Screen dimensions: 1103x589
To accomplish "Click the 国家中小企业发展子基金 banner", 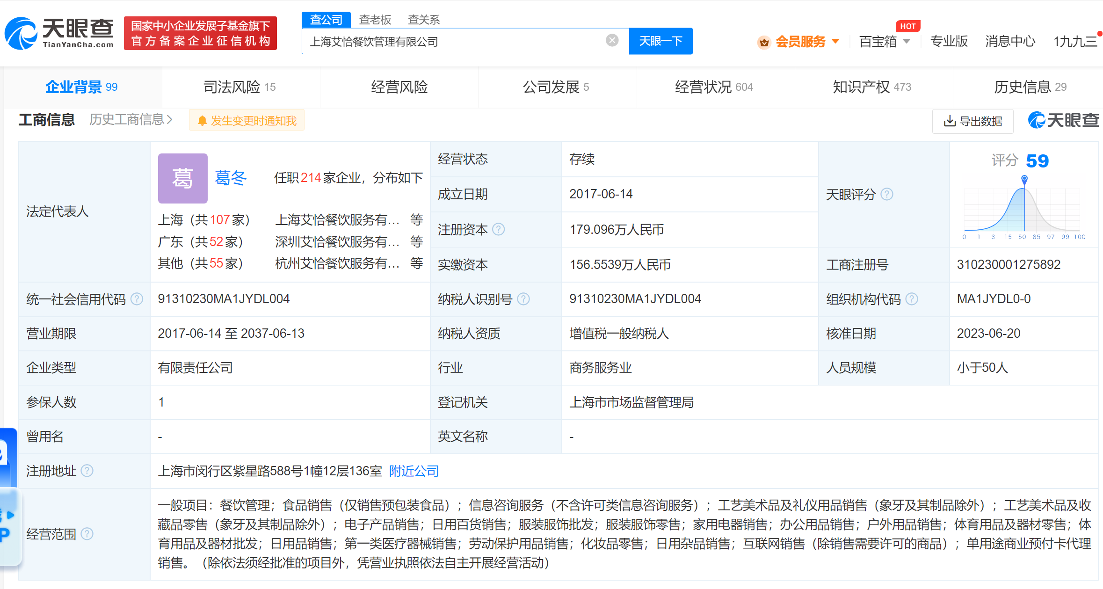I will 200,33.
